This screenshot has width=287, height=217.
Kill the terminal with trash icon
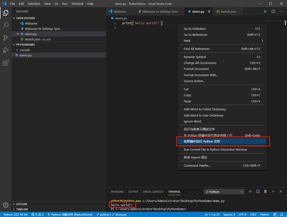pyautogui.click(x=265, y=191)
